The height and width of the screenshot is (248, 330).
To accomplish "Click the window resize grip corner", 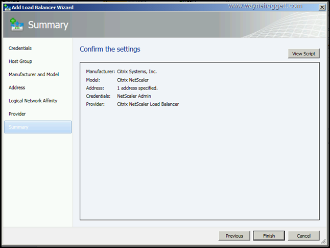I will (323, 241).
